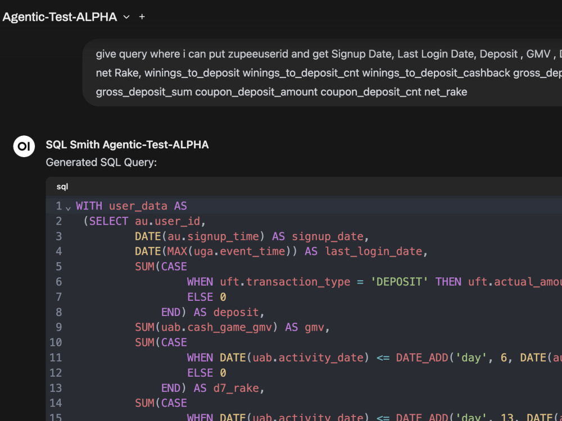Click the sql language label
The width and height of the screenshot is (562, 421).
click(62, 186)
